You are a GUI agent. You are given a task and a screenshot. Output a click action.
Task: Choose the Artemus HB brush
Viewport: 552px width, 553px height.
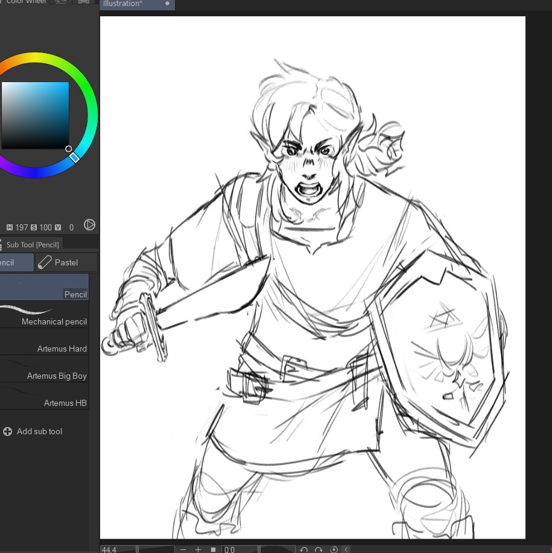click(x=44, y=396)
